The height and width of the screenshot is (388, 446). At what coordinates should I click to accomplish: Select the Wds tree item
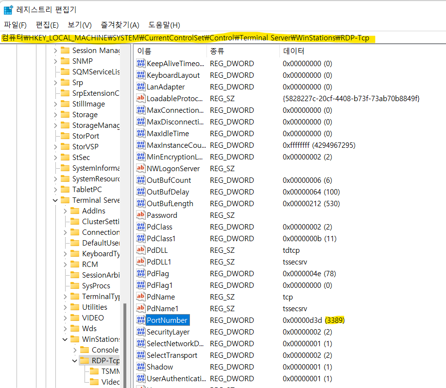click(x=89, y=329)
